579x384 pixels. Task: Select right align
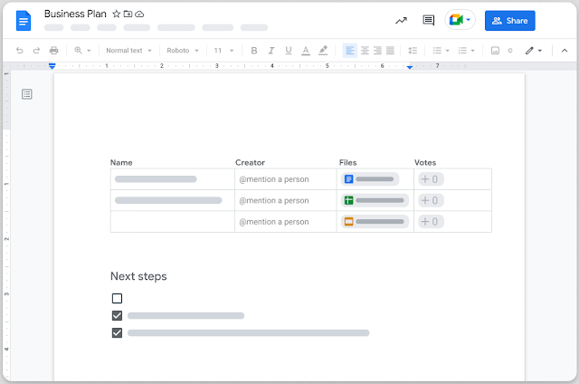(x=377, y=50)
